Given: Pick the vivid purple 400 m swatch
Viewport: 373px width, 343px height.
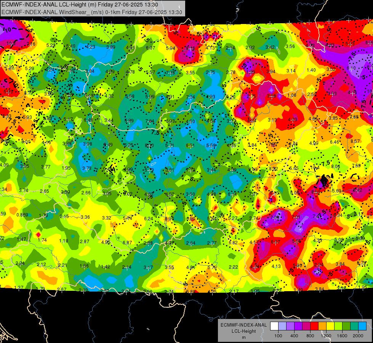Looking at the screenshot, I should [x=298, y=326].
